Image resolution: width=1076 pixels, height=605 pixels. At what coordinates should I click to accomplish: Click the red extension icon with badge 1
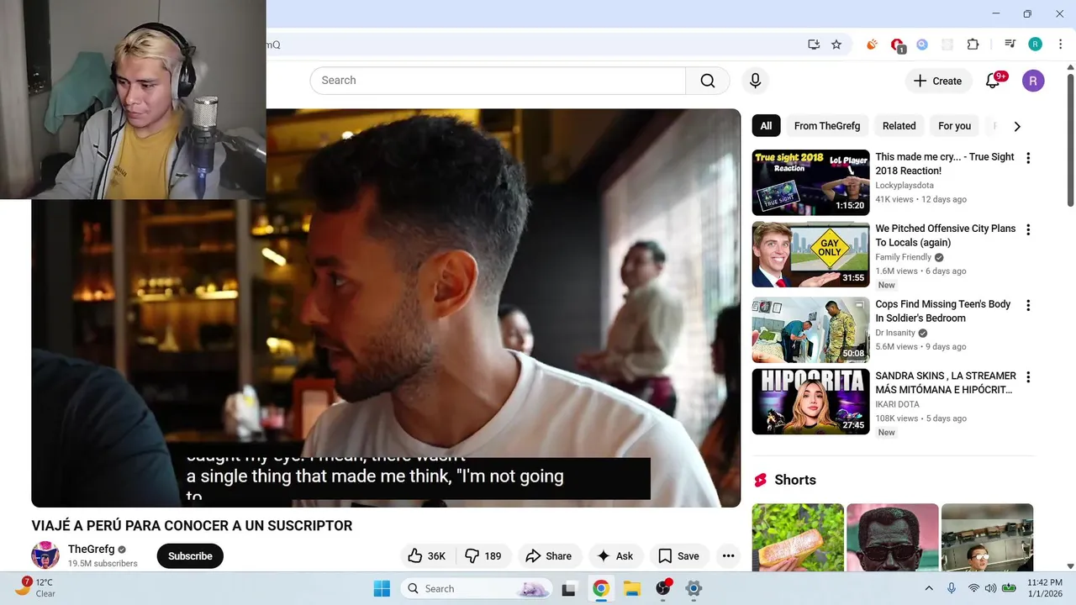[x=897, y=45]
